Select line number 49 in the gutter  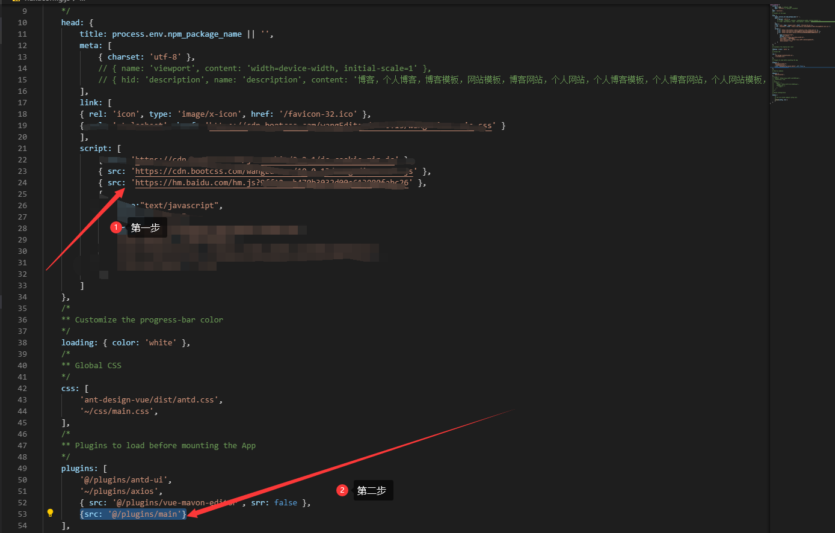(x=22, y=469)
